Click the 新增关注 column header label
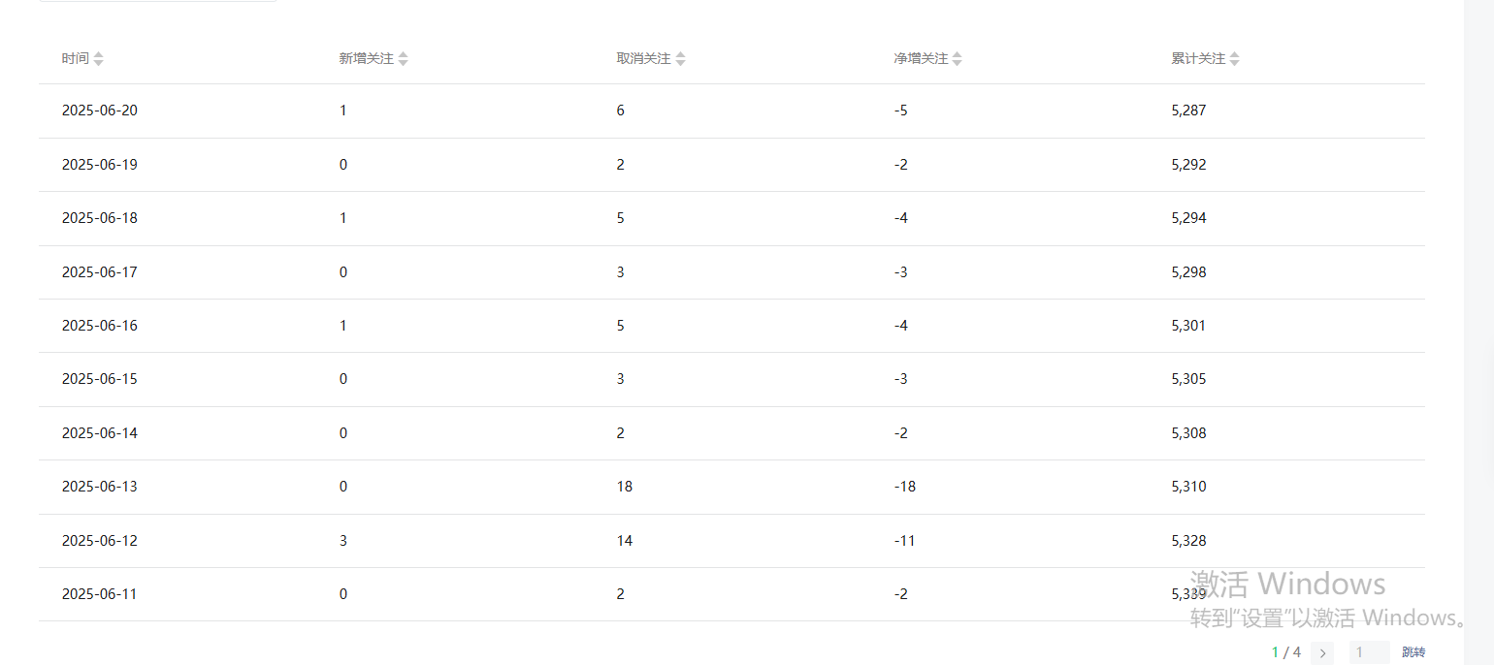Viewport: 1494px width, 665px height. 366,59
